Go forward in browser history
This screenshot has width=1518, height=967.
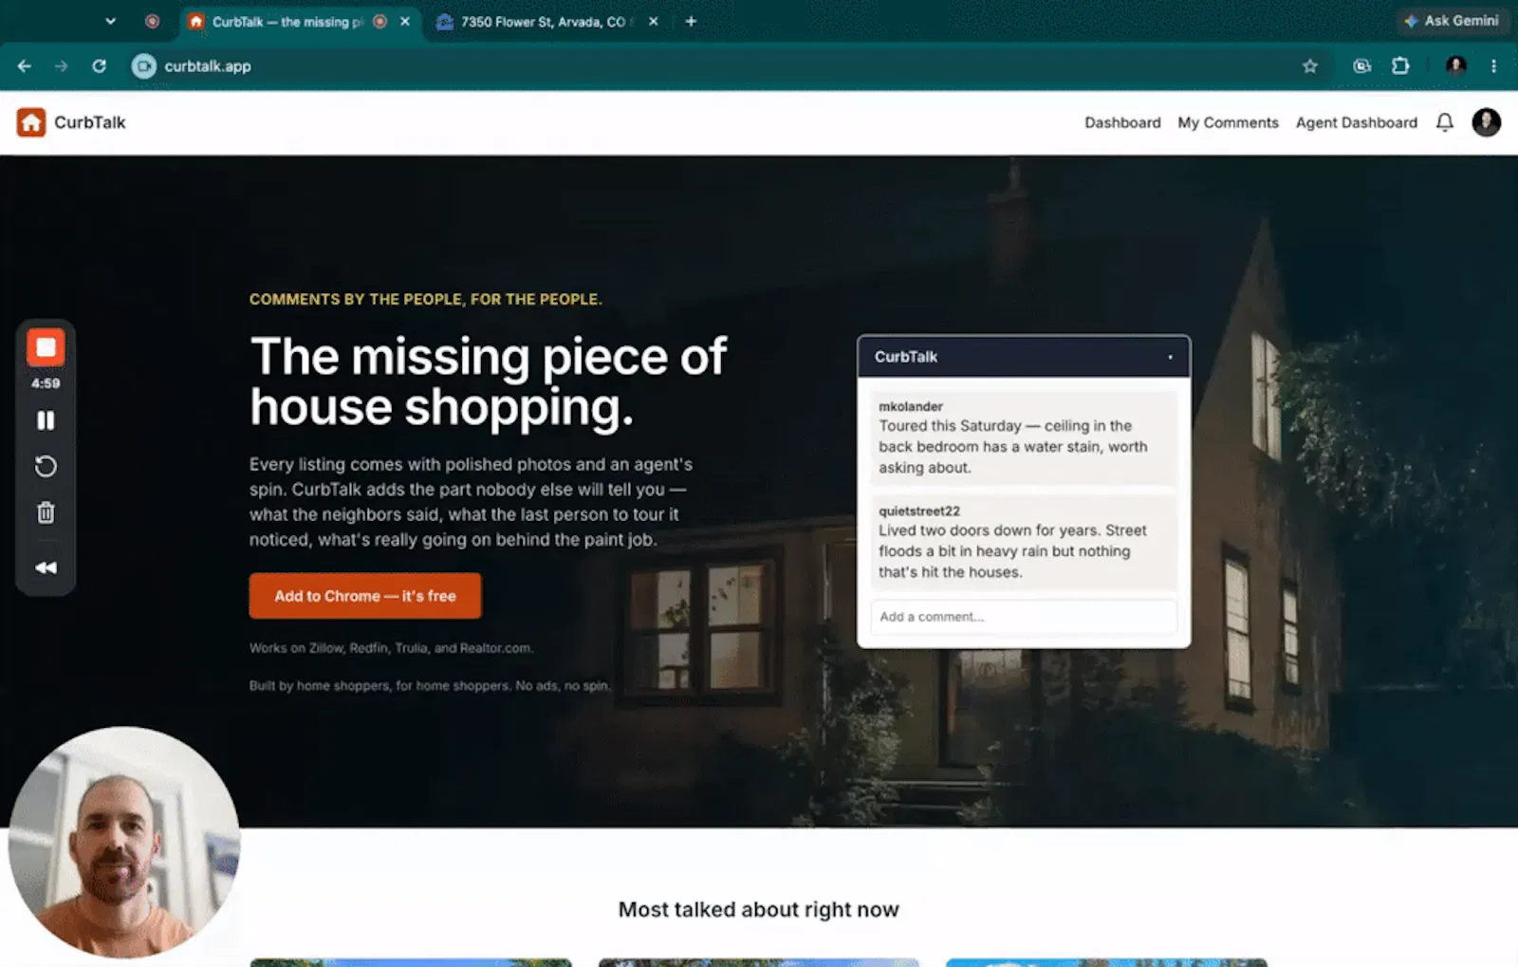(62, 66)
